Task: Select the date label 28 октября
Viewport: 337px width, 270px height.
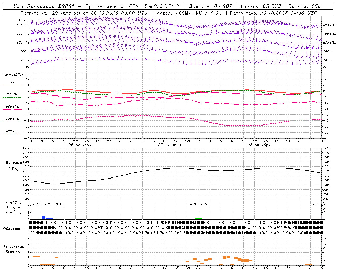Action: pyautogui.click(x=259, y=145)
